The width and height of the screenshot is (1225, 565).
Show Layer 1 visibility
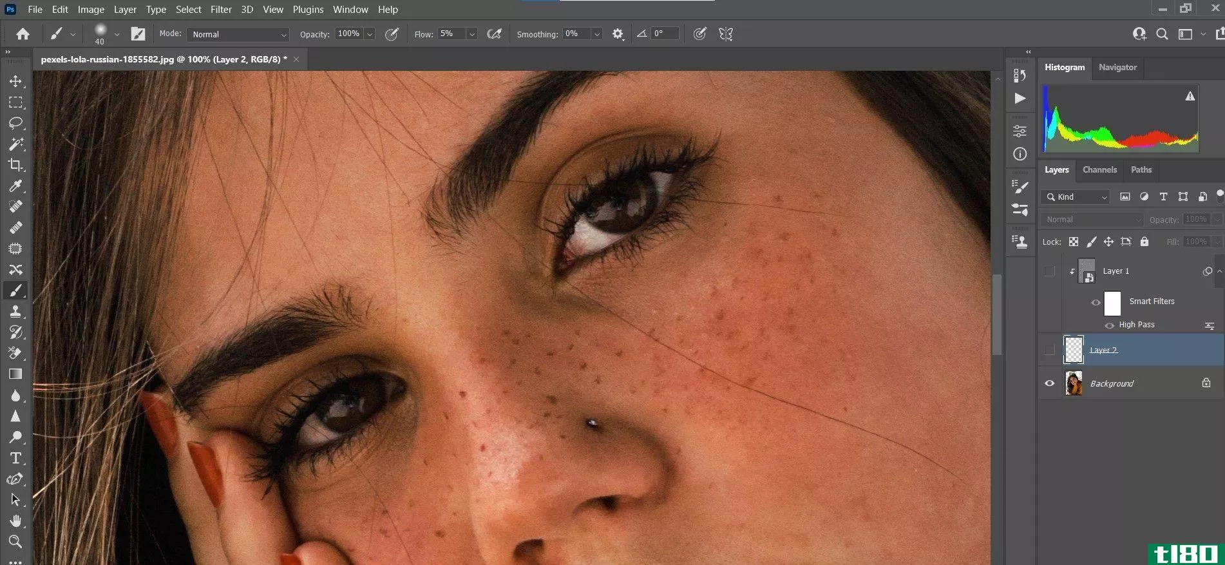point(1050,271)
